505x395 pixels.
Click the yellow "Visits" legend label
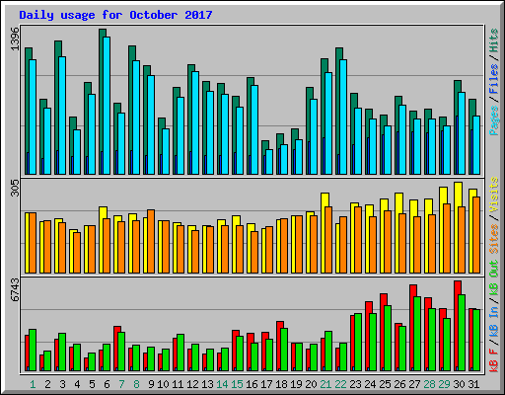tap(494, 195)
